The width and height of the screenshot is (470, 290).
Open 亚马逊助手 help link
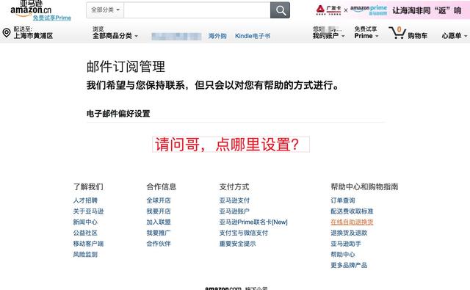click(x=346, y=244)
